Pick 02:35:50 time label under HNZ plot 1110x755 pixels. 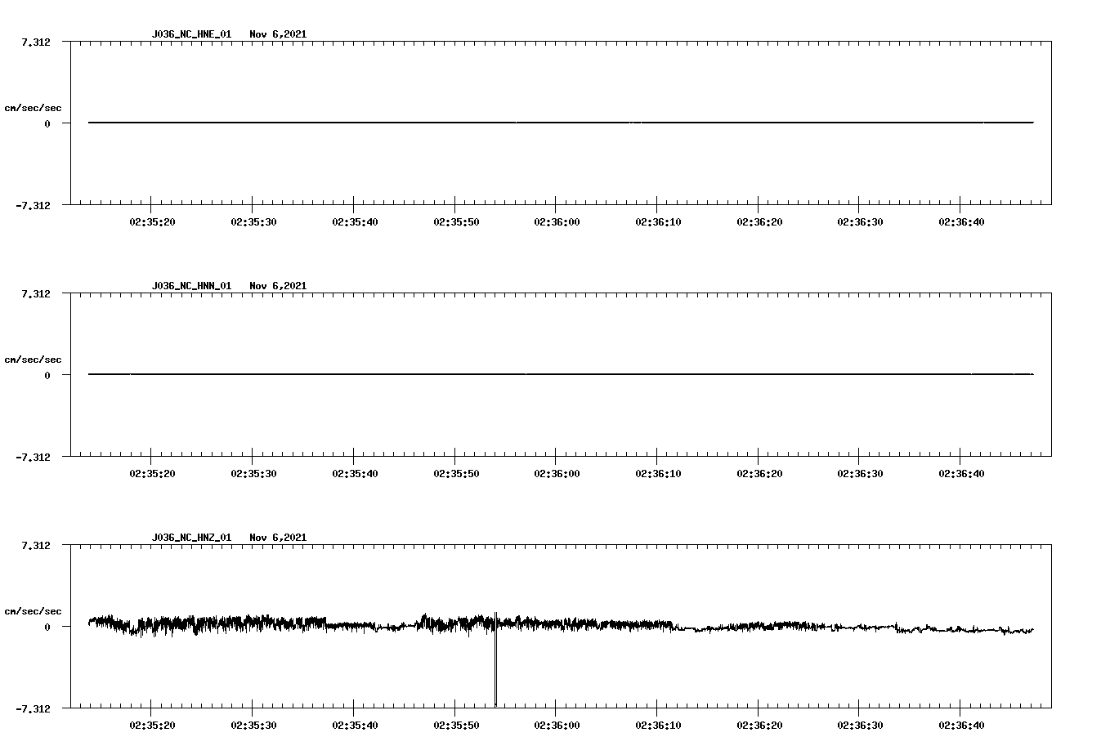[456, 725]
